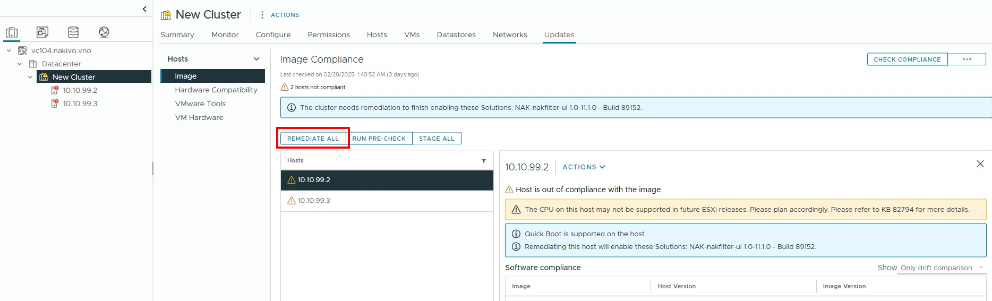Close the 10.10.99.2 host details panel
992x301 pixels.
coord(980,164)
